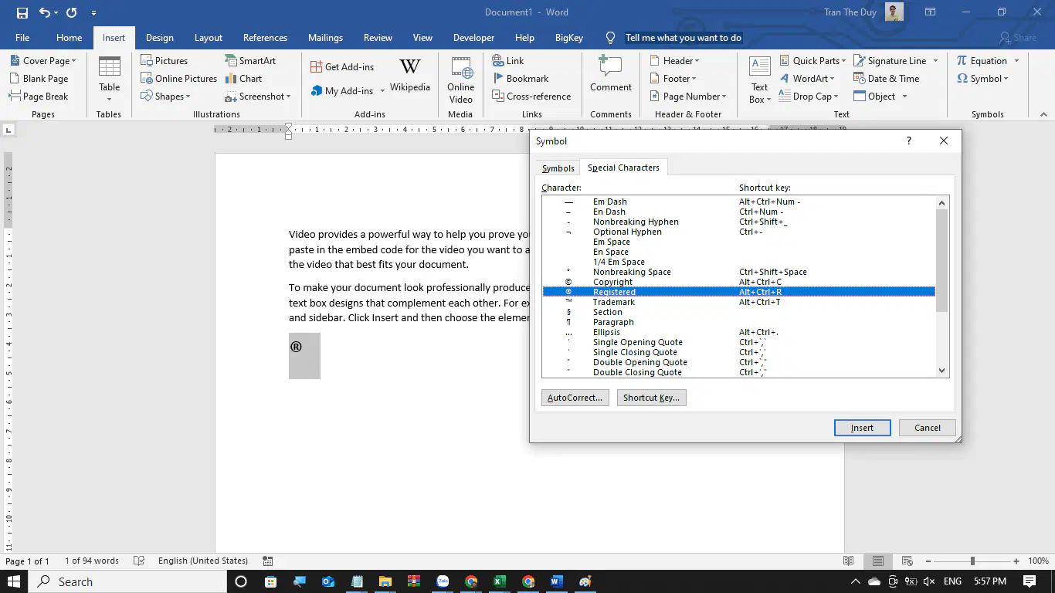1055x593 pixels.
Task: Click Insert button in Symbol dialog
Action: tap(862, 428)
